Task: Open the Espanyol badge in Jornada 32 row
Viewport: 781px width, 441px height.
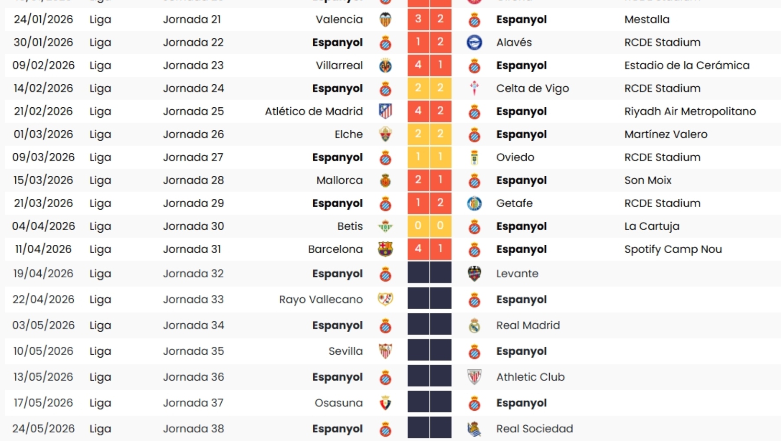Action: (386, 273)
